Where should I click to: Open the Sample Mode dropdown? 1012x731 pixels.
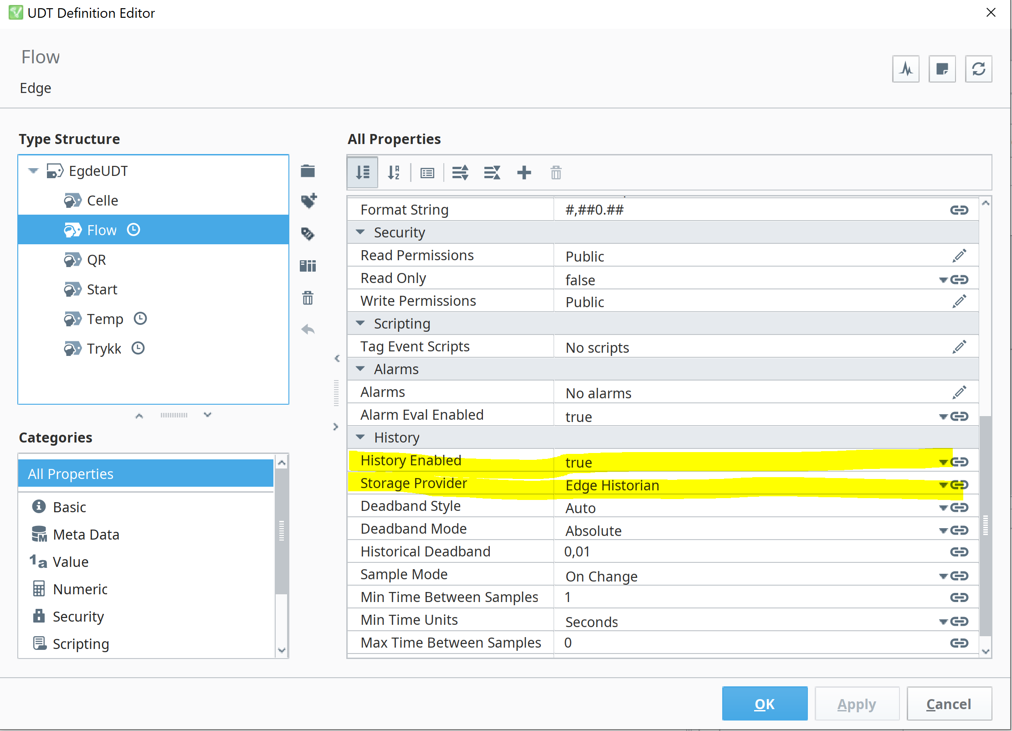pyautogui.click(x=943, y=576)
